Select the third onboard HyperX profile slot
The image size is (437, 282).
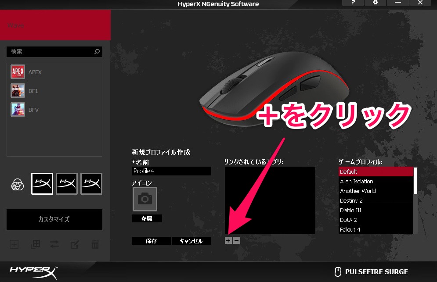point(91,184)
